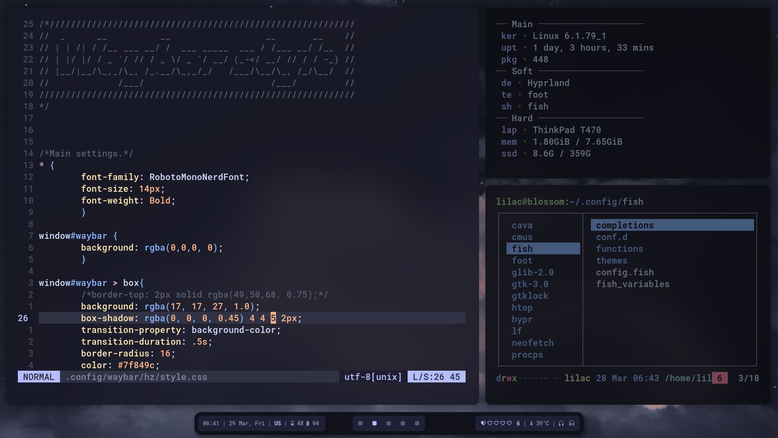This screenshot has width=778, height=438.
Task: Click the NORMAL mode indicator in vim
Action: pyautogui.click(x=39, y=377)
